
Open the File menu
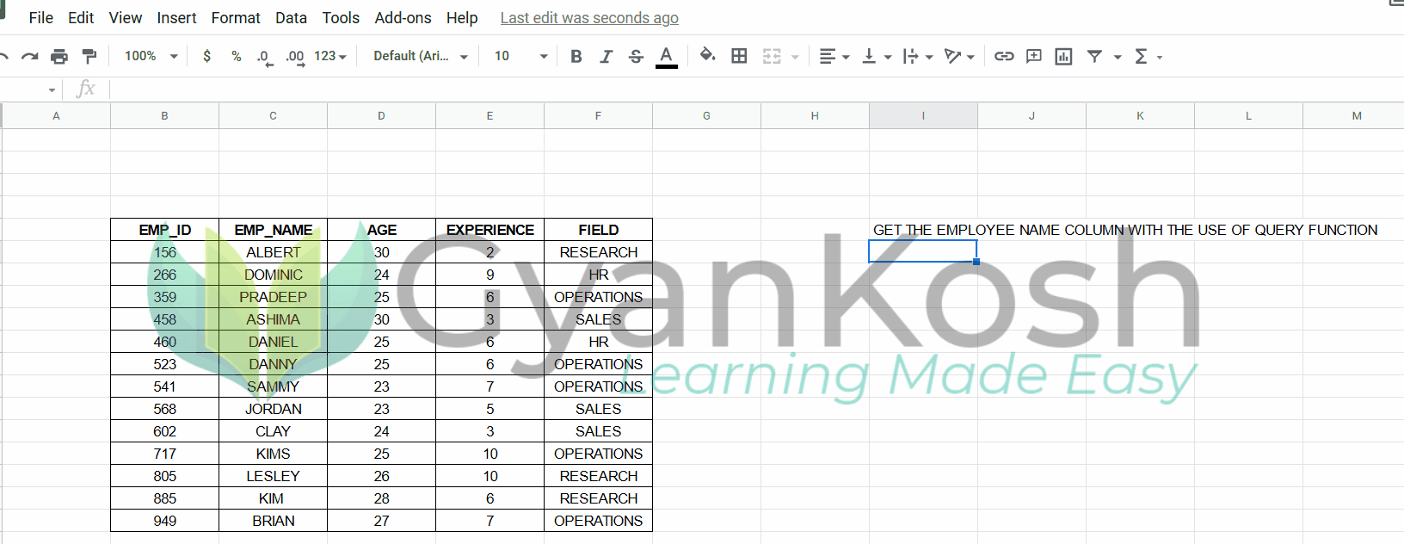(x=40, y=17)
